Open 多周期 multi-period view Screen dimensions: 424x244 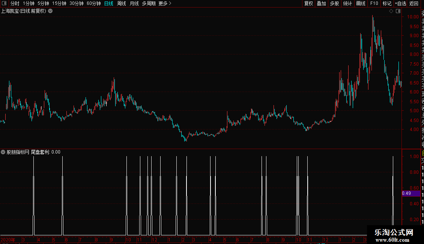(x=149, y=3)
